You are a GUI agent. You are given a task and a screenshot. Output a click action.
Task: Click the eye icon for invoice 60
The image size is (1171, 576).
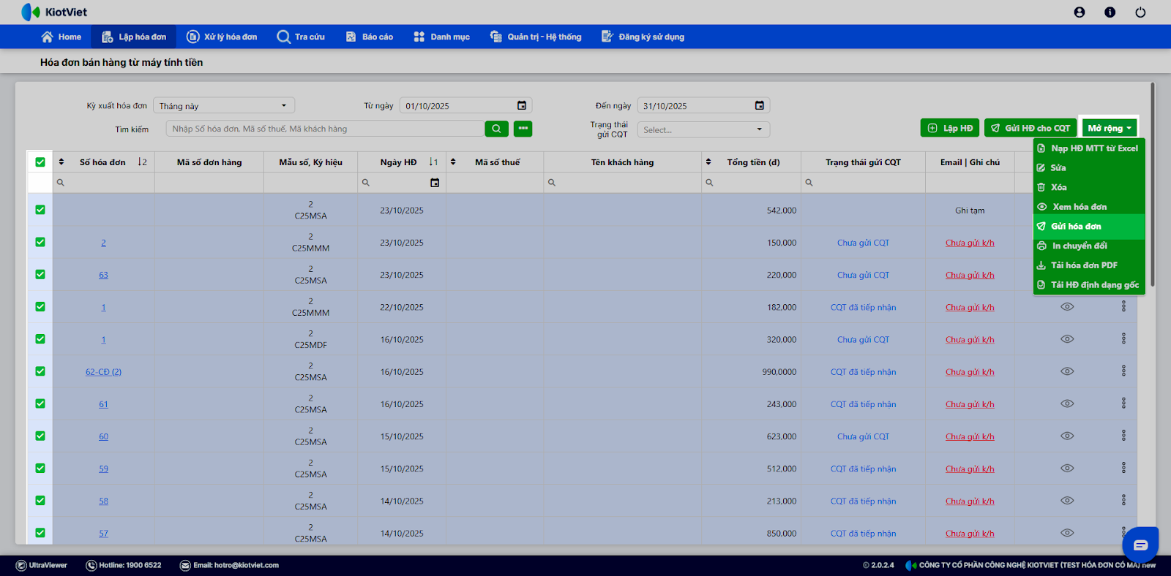click(x=1068, y=436)
